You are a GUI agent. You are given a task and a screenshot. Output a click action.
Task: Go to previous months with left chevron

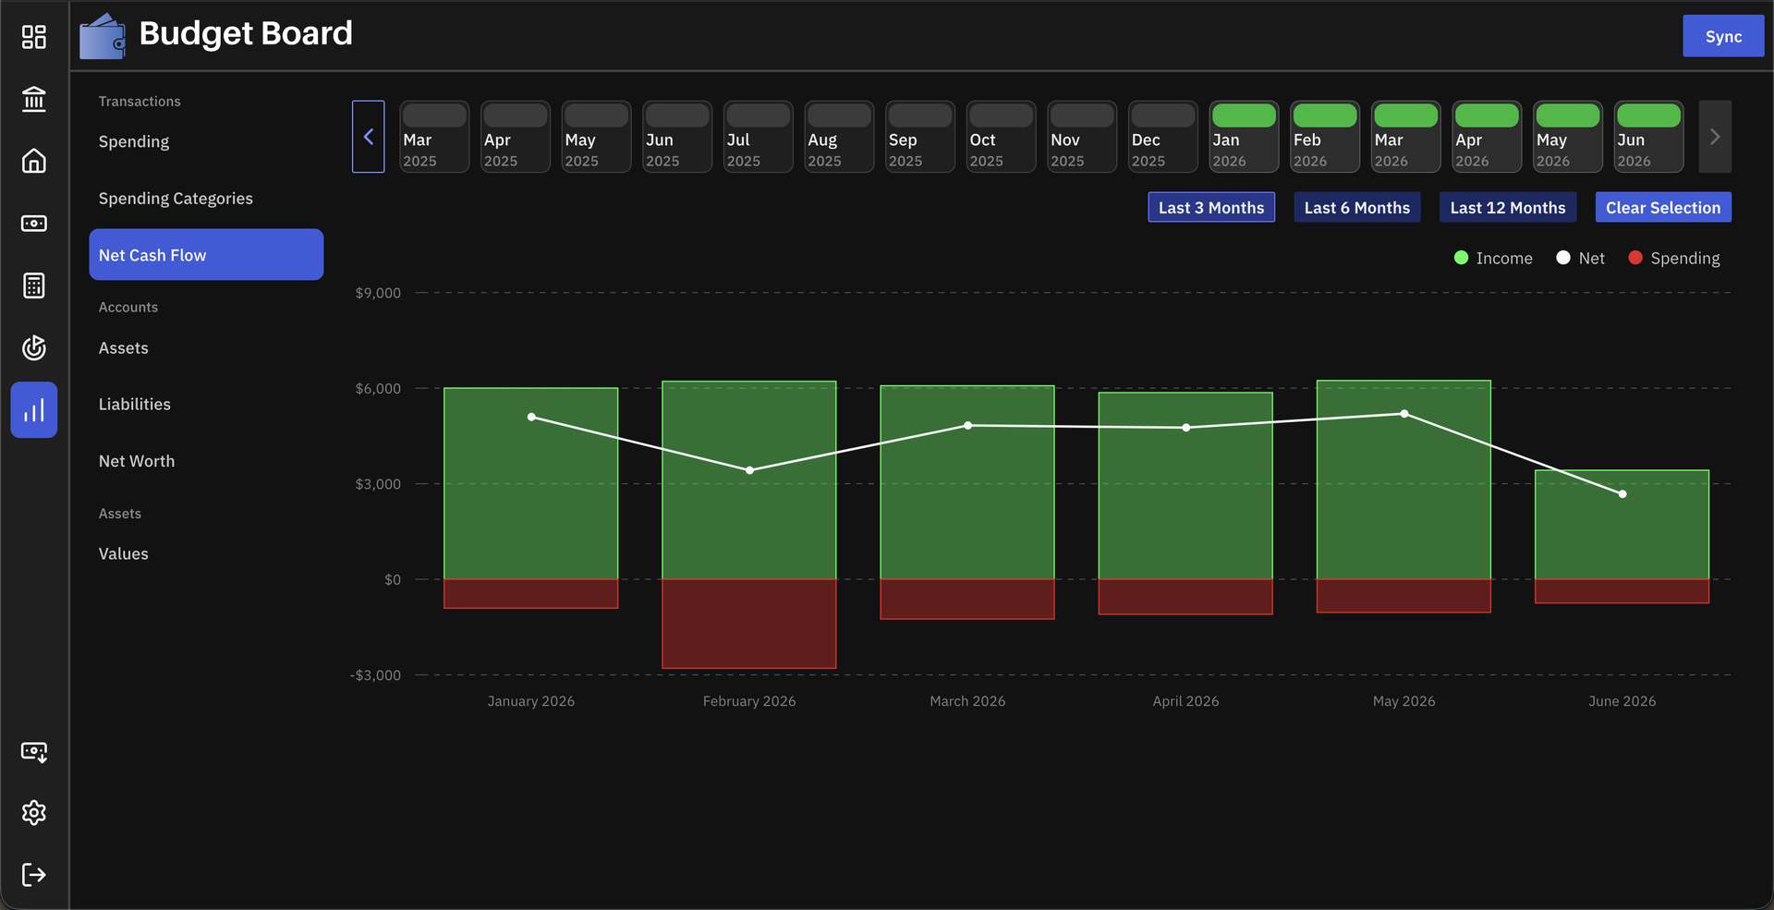tap(369, 137)
